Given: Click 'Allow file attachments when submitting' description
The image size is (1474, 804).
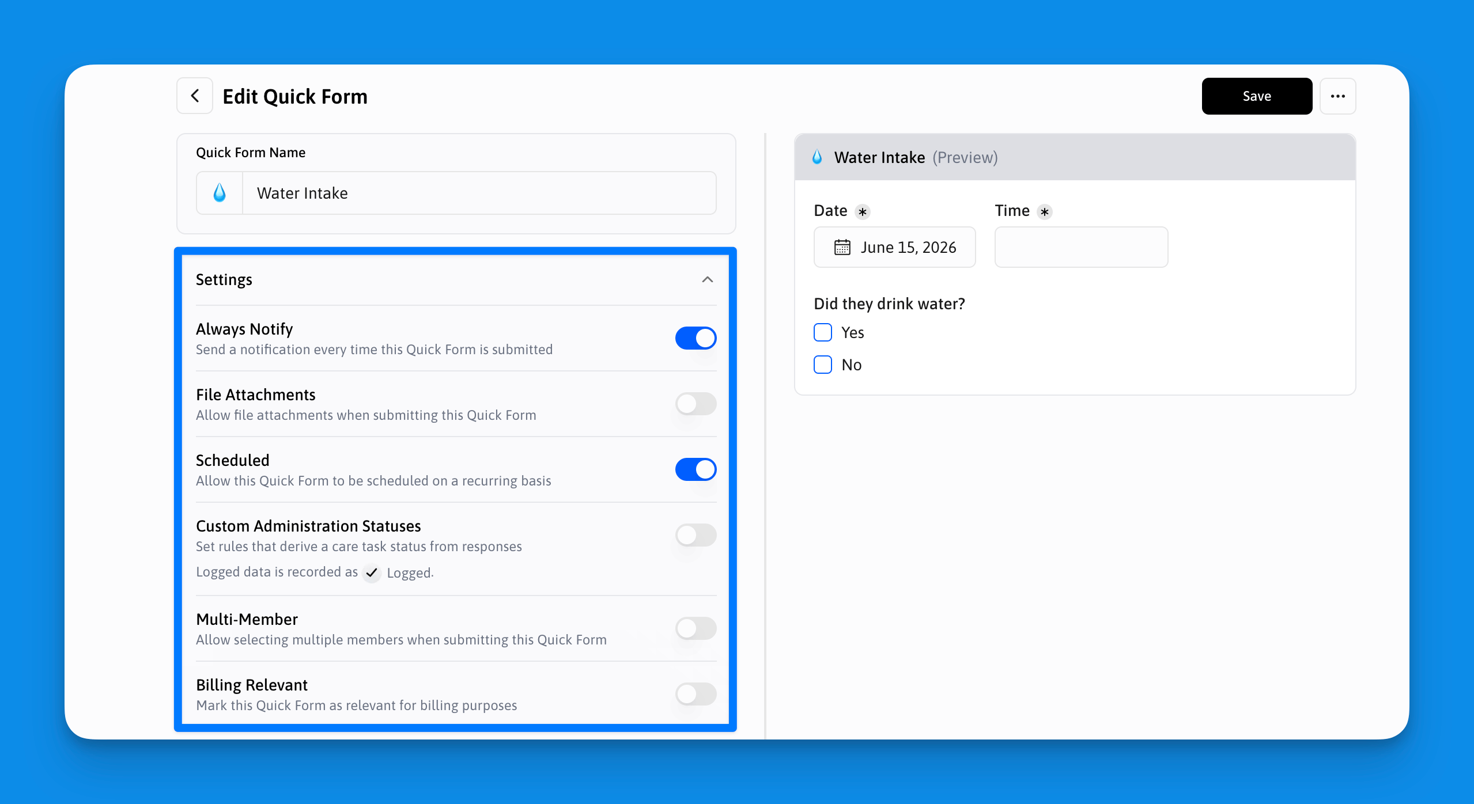Looking at the screenshot, I should point(366,415).
